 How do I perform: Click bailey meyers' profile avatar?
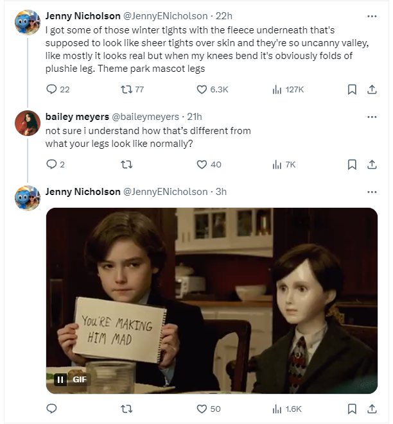(x=28, y=123)
